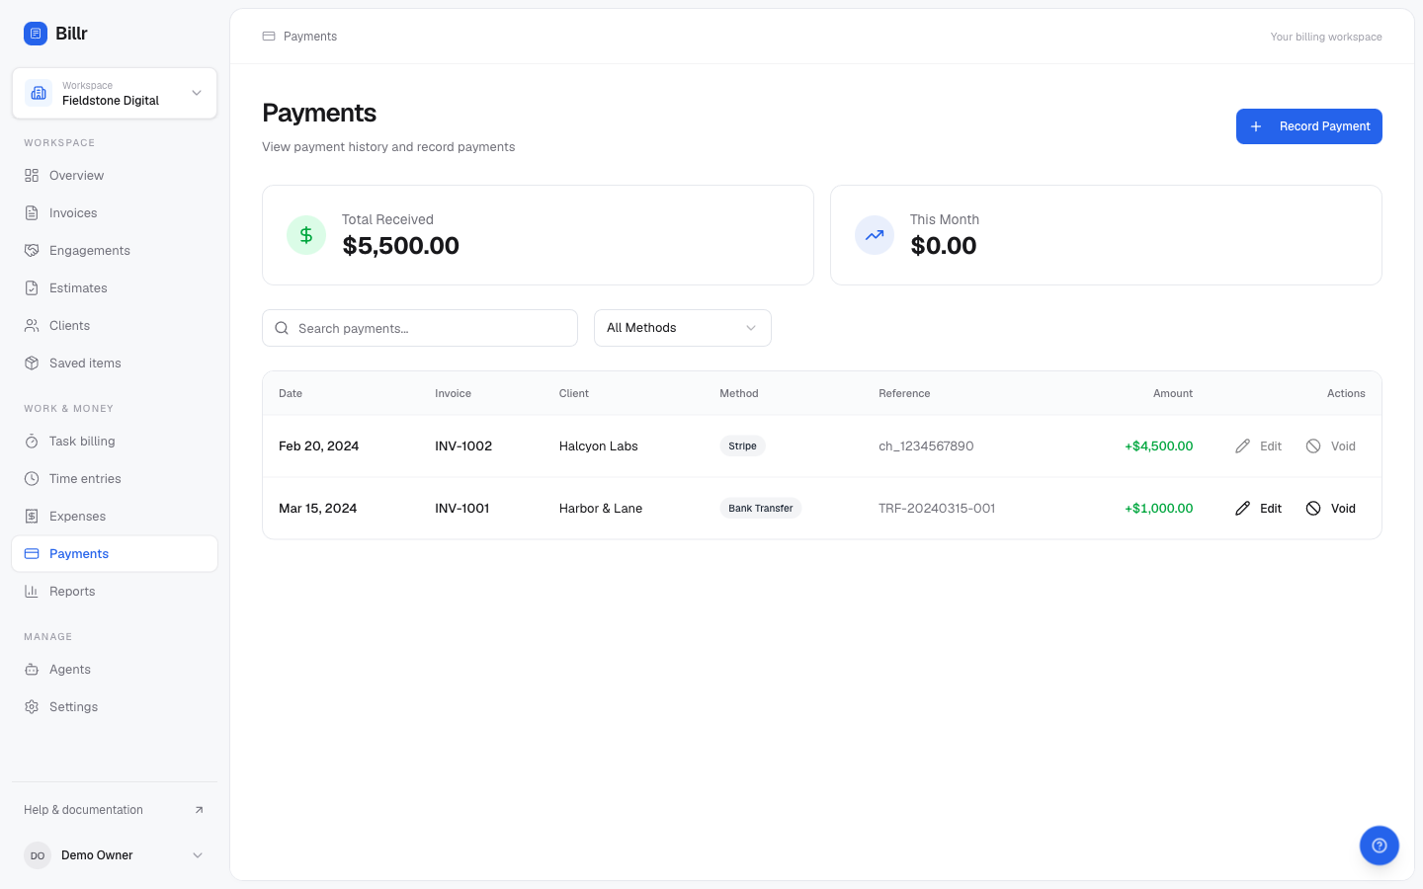
Task: Click the Payments breadcrumb at top
Action: (310, 37)
